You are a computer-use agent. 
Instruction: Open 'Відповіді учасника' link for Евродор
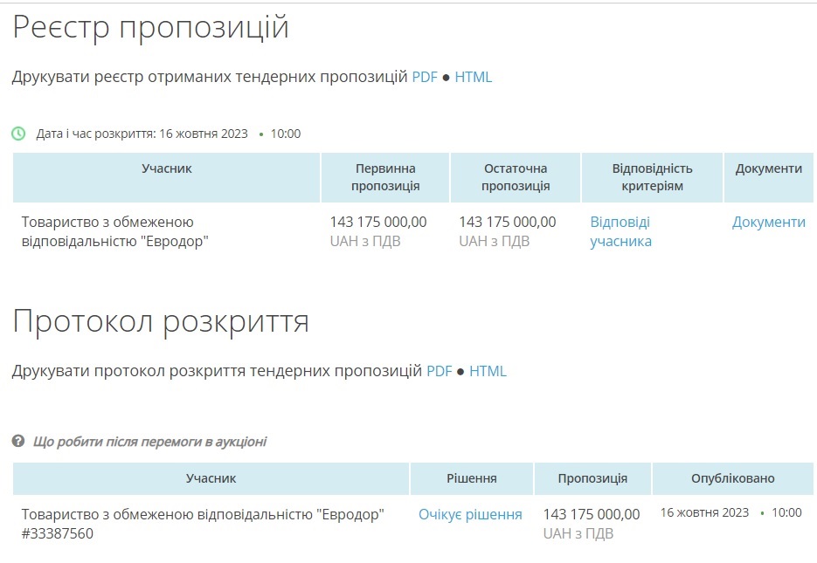pyautogui.click(x=620, y=231)
